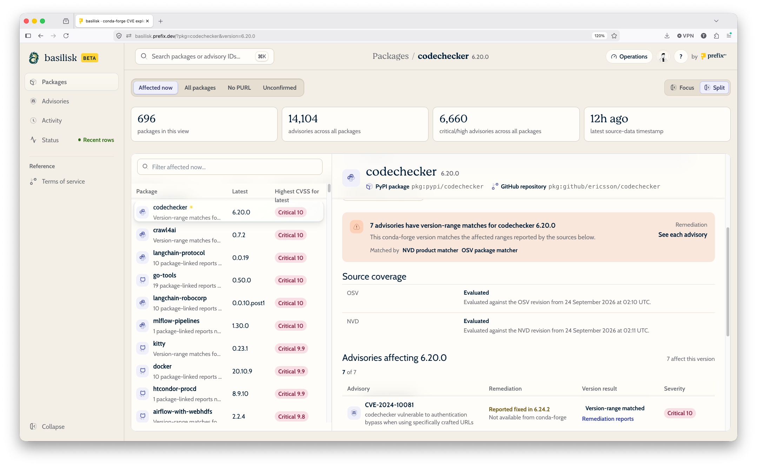Open the browser extensions puzzle icon
The height and width of the screenshot is (467, 757).
tap(716, 36)
